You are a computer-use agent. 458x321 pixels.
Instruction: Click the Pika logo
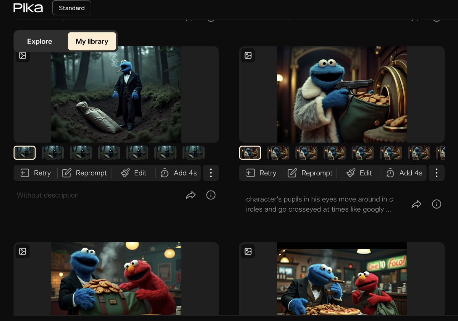pos(28,8)
